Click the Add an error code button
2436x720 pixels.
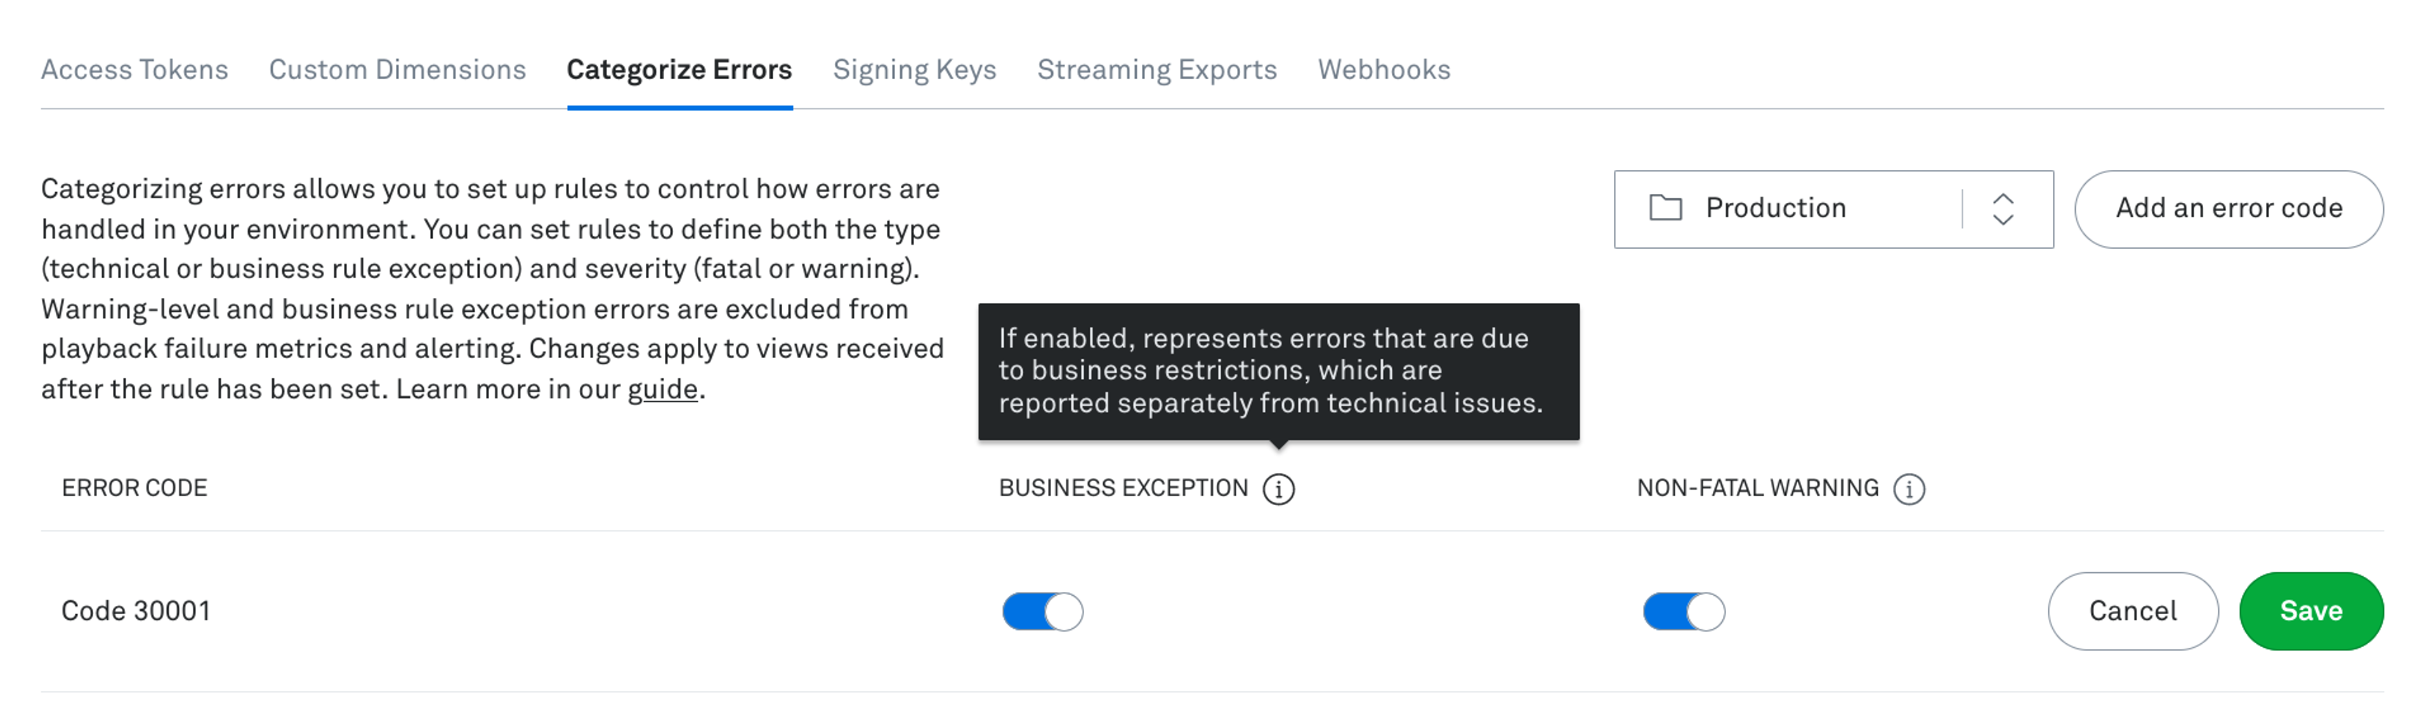(2229, 208)
